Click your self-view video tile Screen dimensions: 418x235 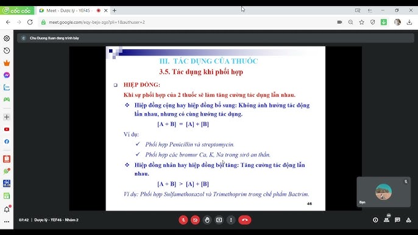[384, 192]
